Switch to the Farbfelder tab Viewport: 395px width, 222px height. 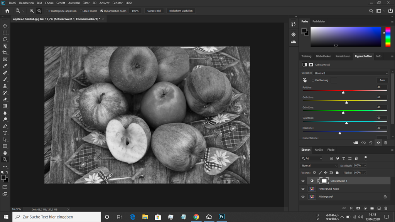click(x=319, y=22)
